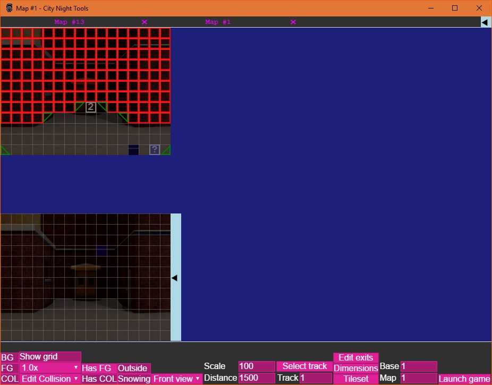The height and width of the screenshot is (385, 492).
Task: Toggle the Has FG option
Action: pyautogui.click(x=98, y=368)
